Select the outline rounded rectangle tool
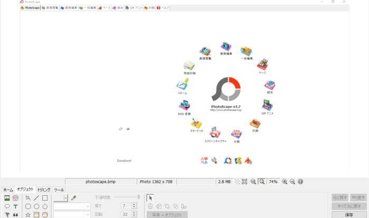The height and width of the screenshot is (218, 369). click(28, 206)
